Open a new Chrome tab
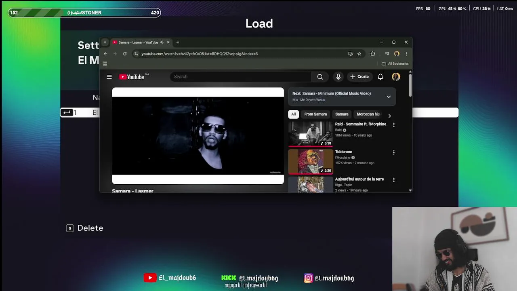This screenshot has height=291, width=517. (x=178, y=42)
